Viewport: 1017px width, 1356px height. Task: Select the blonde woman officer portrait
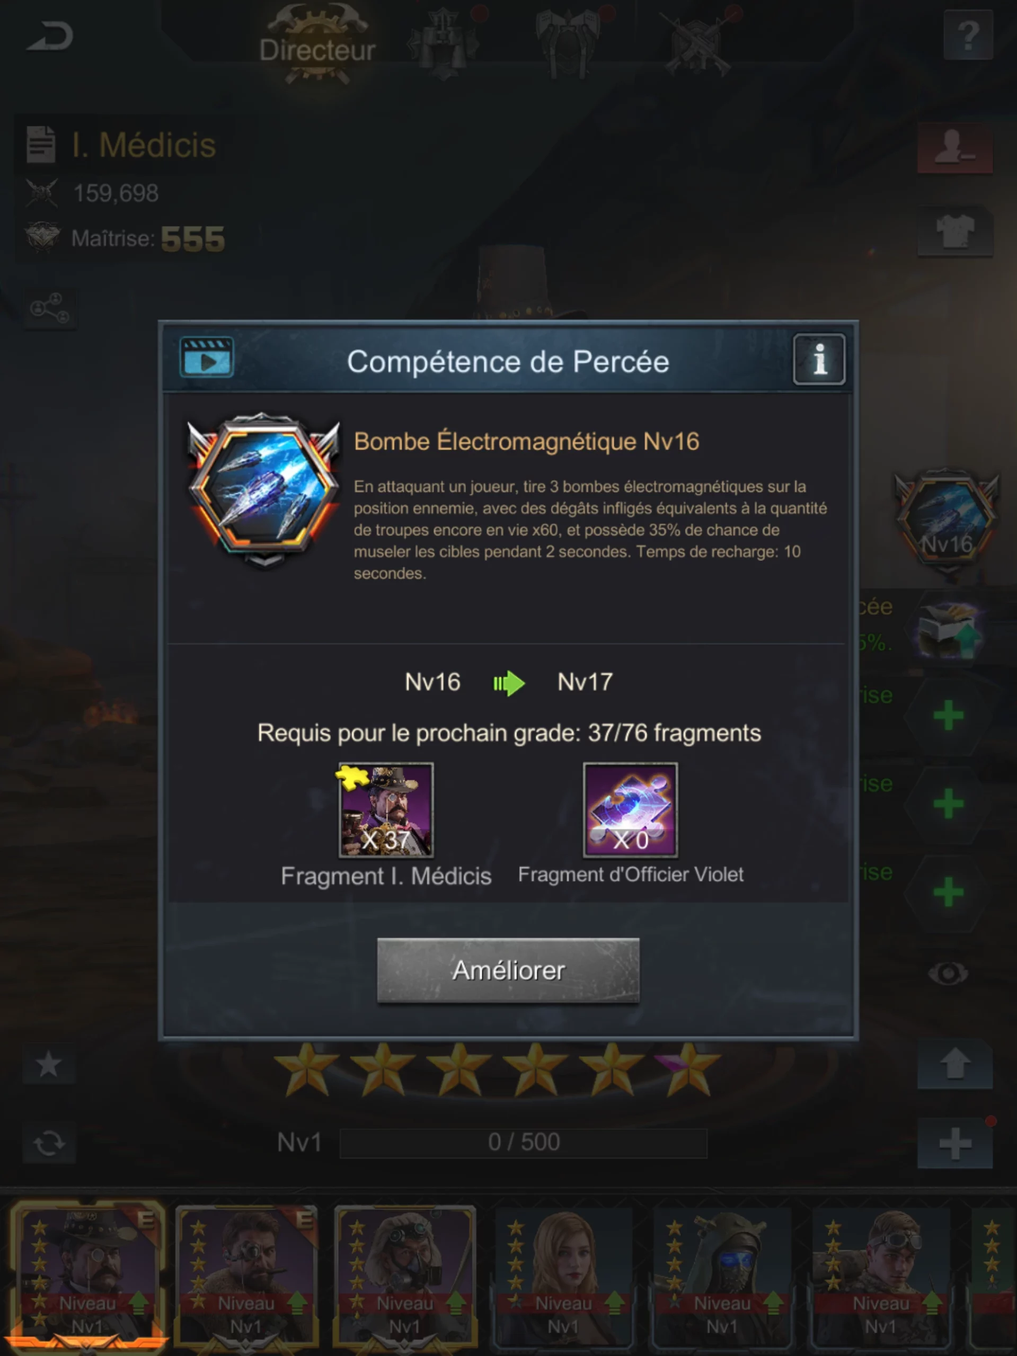(563, 1275)
